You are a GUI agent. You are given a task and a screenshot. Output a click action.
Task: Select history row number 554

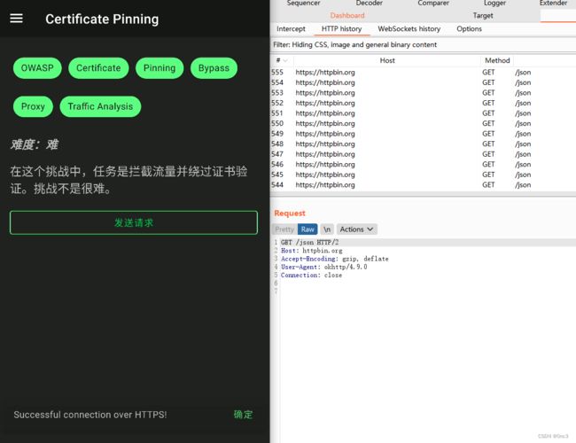(x=424, y=82)
